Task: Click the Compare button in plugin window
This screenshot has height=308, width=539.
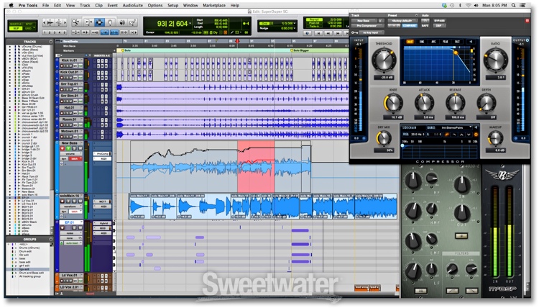Action: point(410,25)
